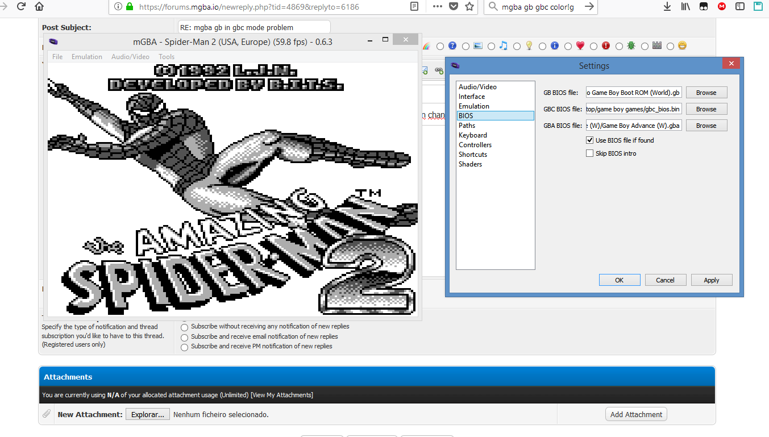View the green padlock connection details
The image size is (769, 437).
tap(130, 7)
